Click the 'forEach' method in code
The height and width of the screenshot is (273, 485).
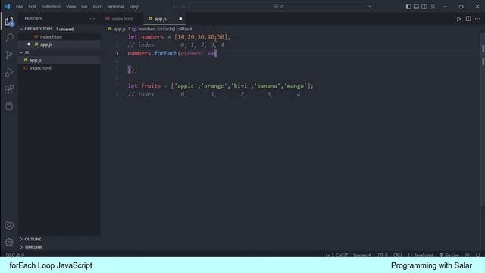pos(166,53)
